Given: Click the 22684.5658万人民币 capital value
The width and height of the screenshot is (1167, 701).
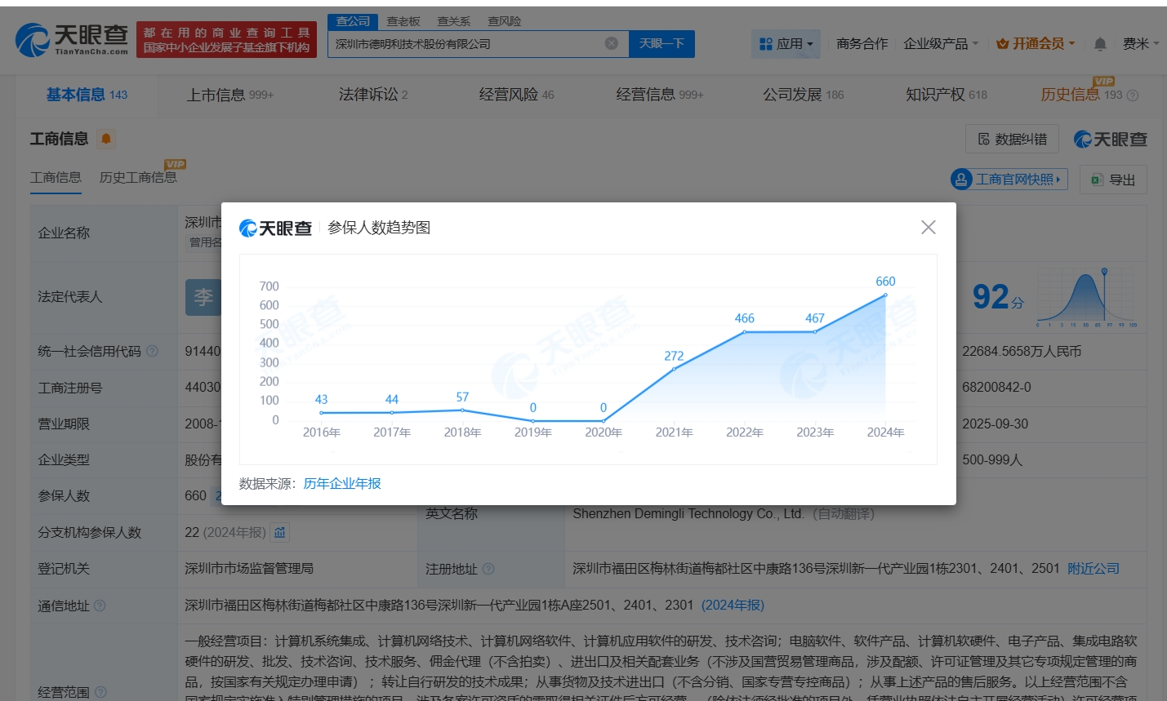Looking at the screenshot, I should (x=1022, y=352).
